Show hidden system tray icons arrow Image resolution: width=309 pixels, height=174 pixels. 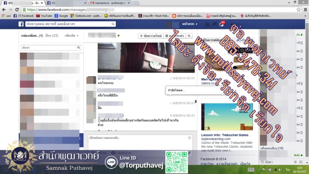[258, 170]
